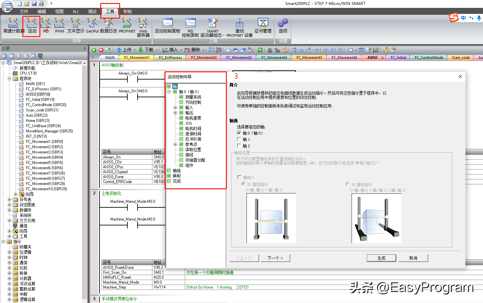
Task: Launch the PID wizard icon
Action: tap(46, 26)
